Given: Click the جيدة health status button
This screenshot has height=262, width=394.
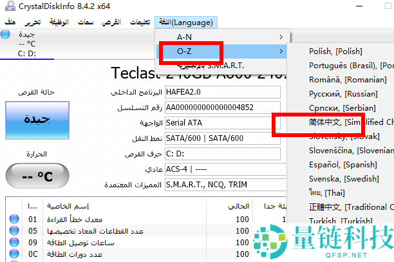Looking at the screenshot, I should click(x=37, y=120).
